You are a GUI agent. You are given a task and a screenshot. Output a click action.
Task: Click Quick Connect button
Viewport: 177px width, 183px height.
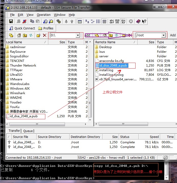(22, 28)
